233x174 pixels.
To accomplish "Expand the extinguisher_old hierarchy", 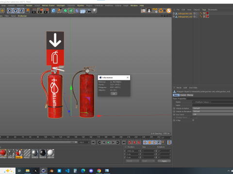I will click(174, 14).
